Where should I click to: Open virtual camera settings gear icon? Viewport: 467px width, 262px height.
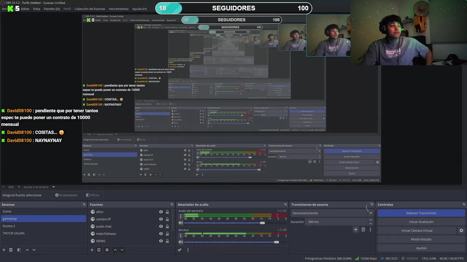[461, 231]
